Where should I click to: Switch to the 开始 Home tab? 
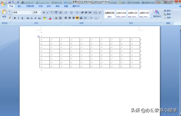click(x=11, y=6)
